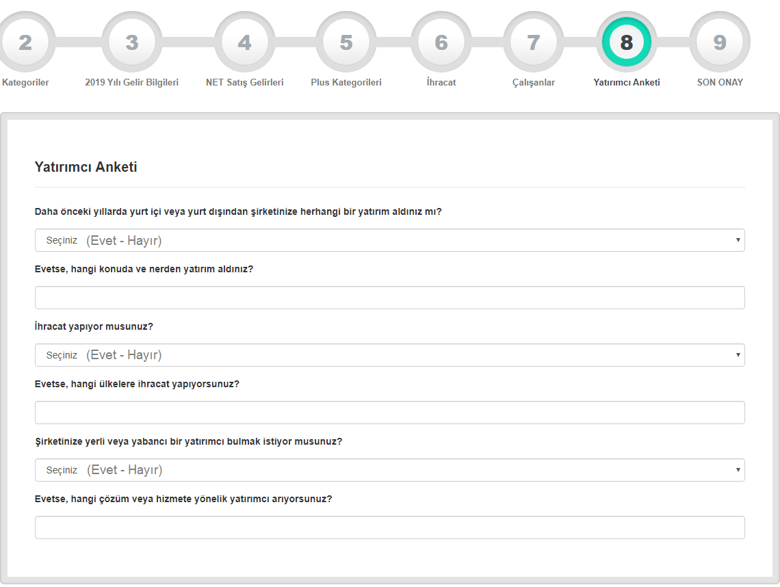This screenshot has width=780, height=587.
Task: Select step 4 circle NET Satış Gelirleri
Action: click(244, 42)
